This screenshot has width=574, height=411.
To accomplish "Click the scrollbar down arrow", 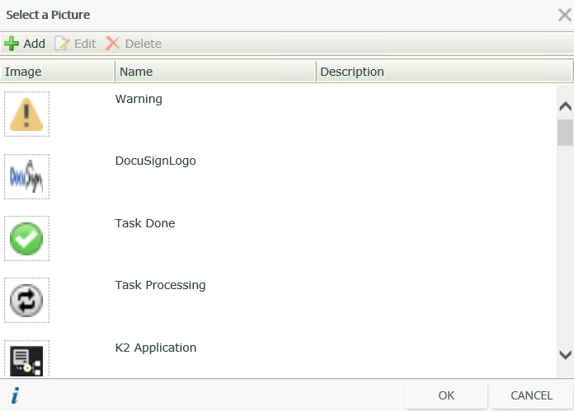I will click(565, 355).
